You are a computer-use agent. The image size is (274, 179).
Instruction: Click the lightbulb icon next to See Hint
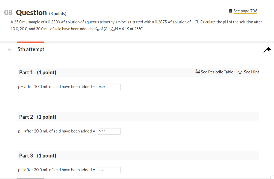pos(240,72)
